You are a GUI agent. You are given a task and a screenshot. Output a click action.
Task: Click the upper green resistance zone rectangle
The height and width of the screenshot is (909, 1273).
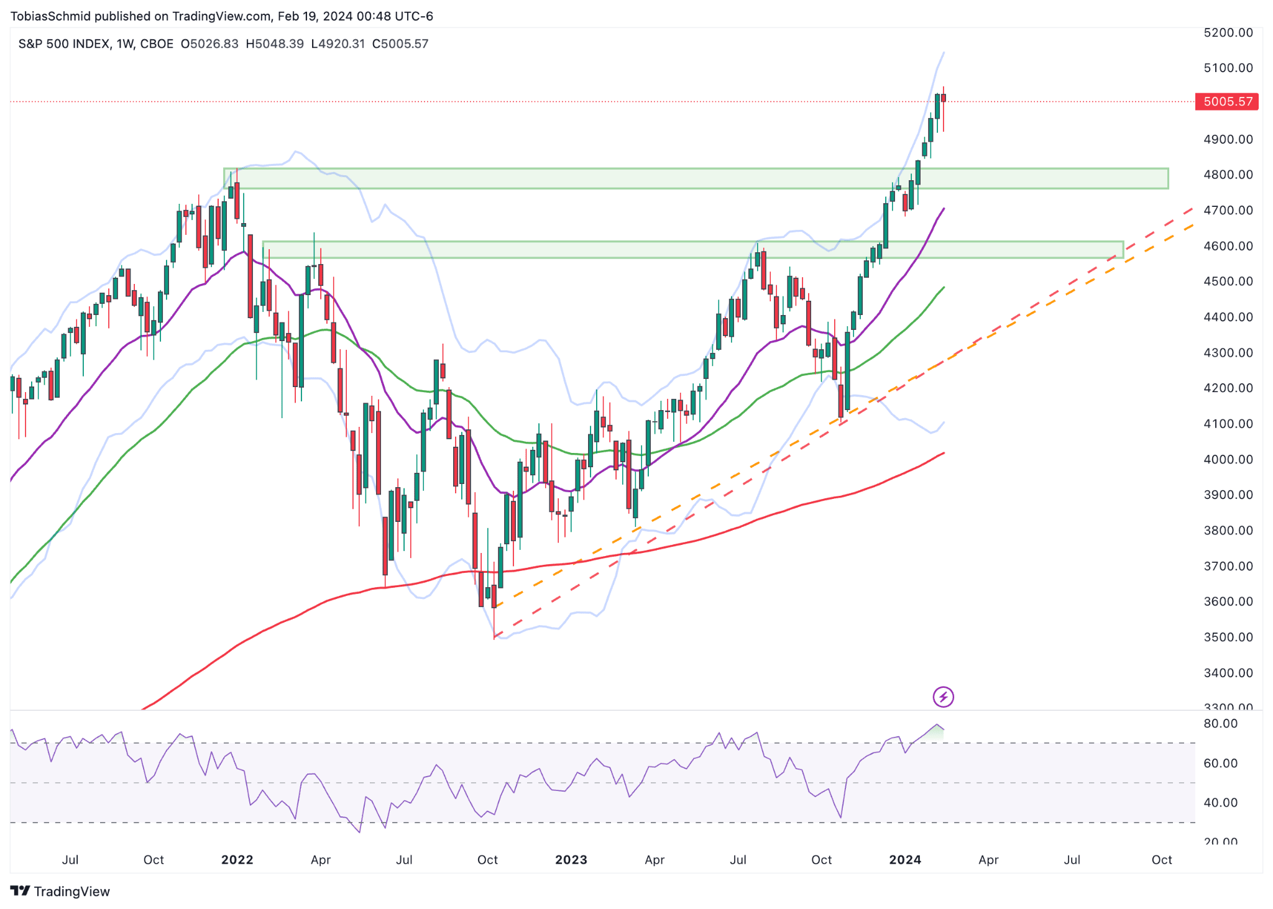(696, 178)
